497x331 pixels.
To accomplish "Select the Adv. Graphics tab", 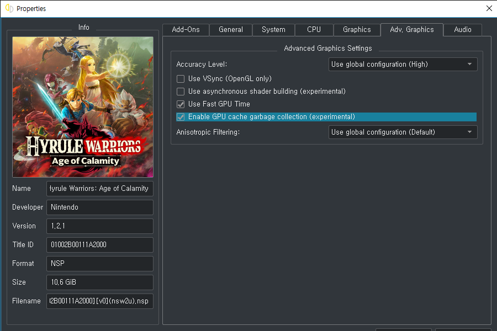I will coord(412,29).
